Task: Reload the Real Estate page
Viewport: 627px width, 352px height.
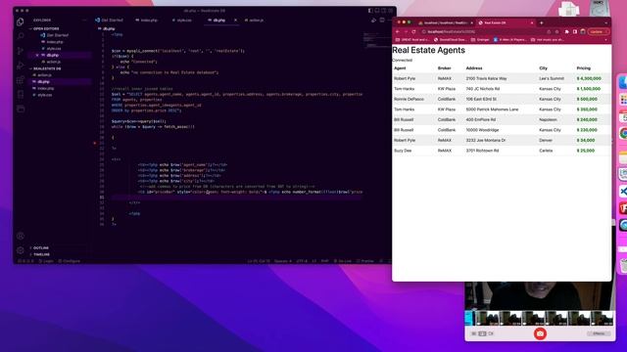Action: point(413,31)
